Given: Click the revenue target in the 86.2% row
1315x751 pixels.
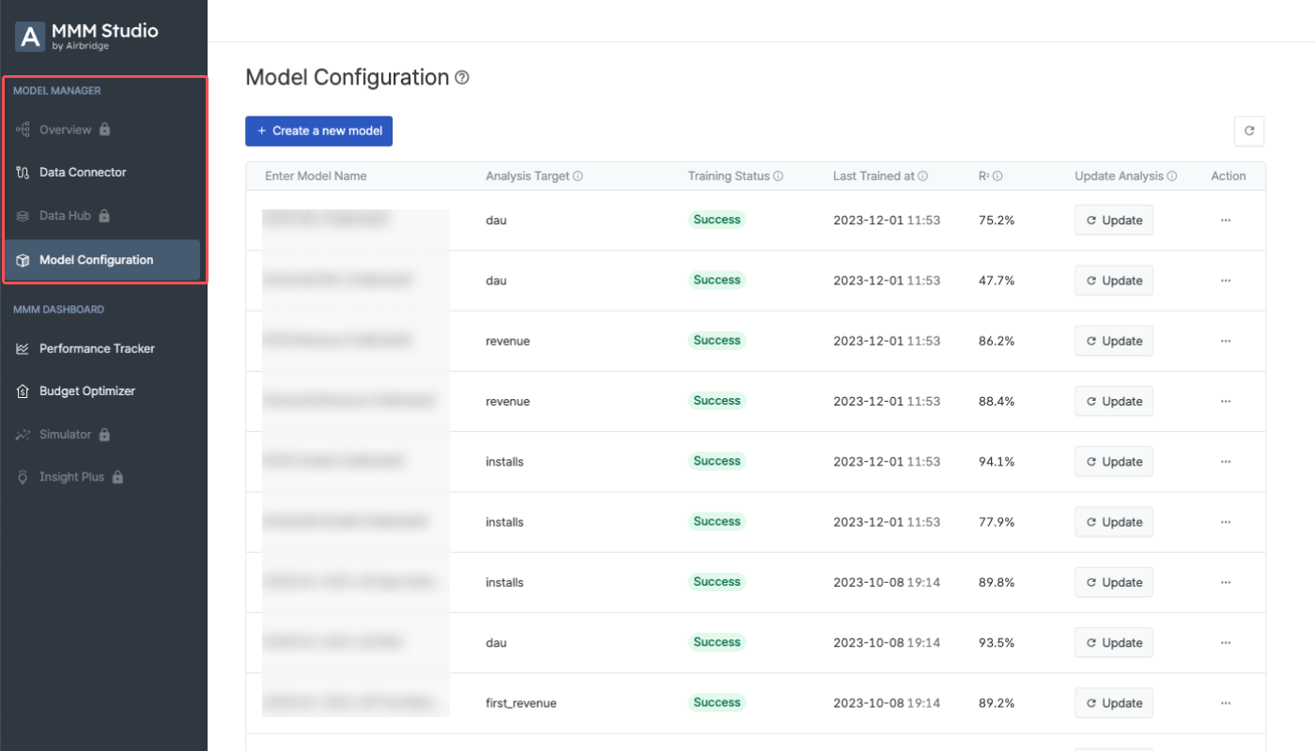Looking at the screenshot, I should point(508,342).
